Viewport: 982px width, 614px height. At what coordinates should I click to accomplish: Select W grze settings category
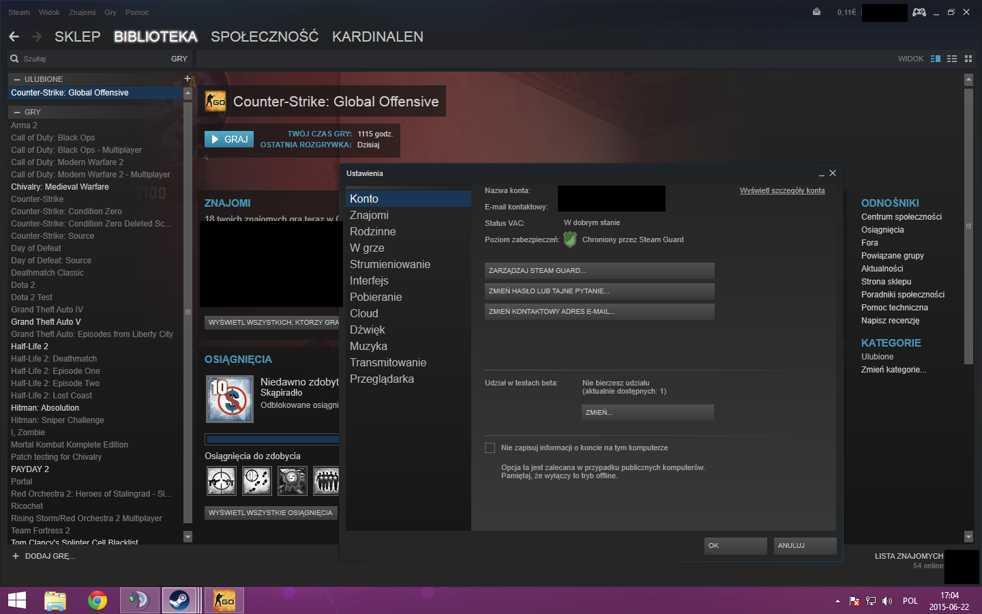tap(408, 248)
